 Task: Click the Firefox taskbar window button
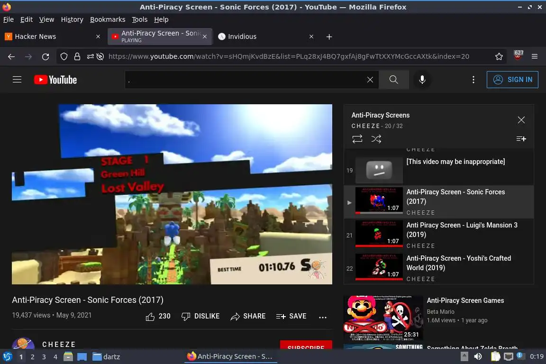(230, 356)
